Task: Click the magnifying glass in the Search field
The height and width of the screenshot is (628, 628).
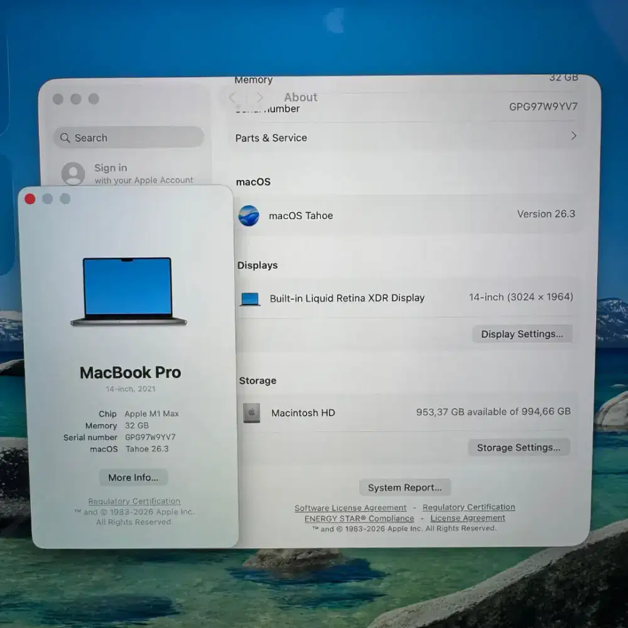Action: pyautogui.click(x=65, y=138)
